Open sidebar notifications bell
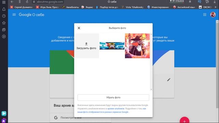The width and height of the screenshot is (219, 123). pyautogui.click(x=4, y=9)
